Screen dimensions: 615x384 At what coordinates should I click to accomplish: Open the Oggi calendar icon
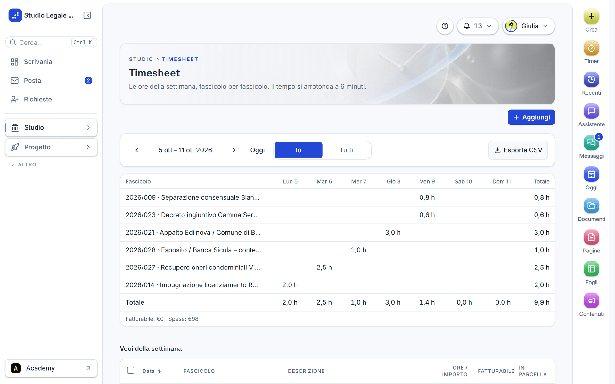coord(591,174)
